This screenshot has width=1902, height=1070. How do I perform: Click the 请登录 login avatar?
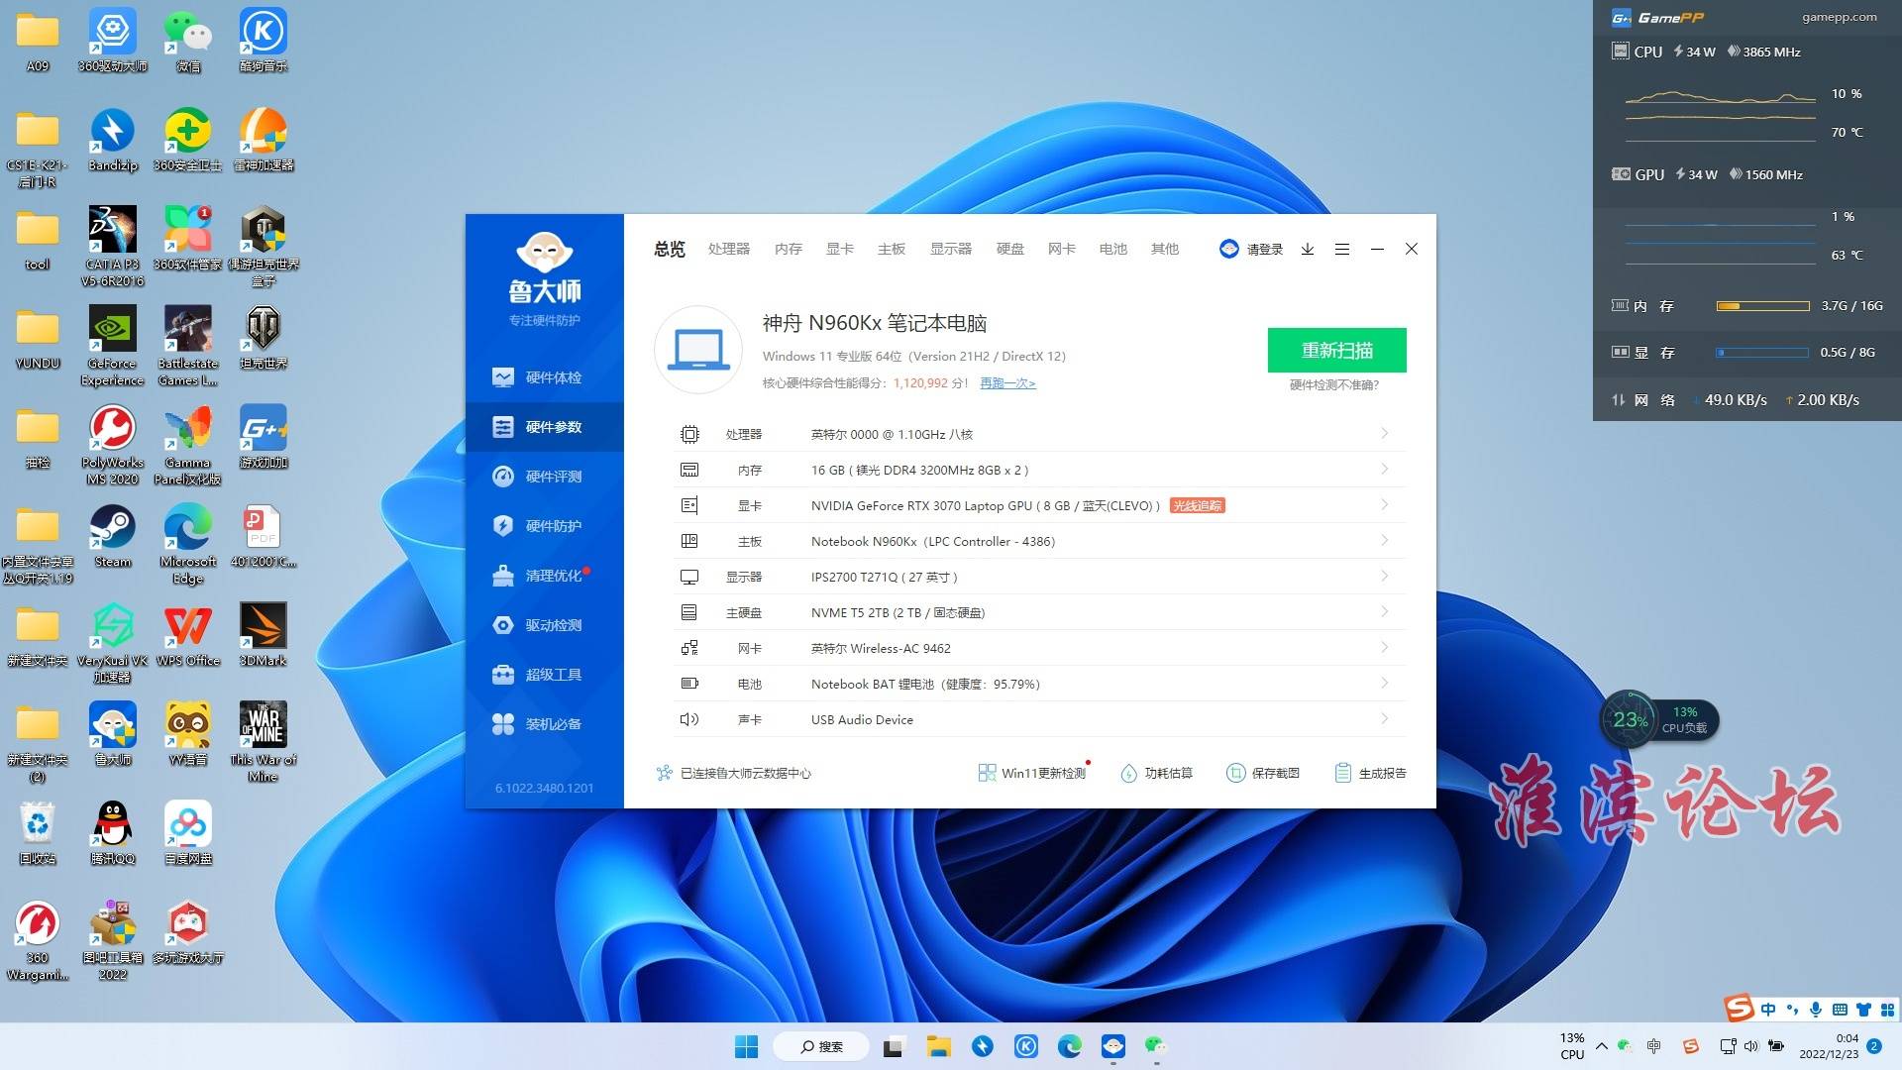(1229, 249)
